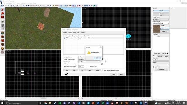Expand the Texture group dropdown
187x105 pixels.
pyautogui.click(x=168, y=20)
